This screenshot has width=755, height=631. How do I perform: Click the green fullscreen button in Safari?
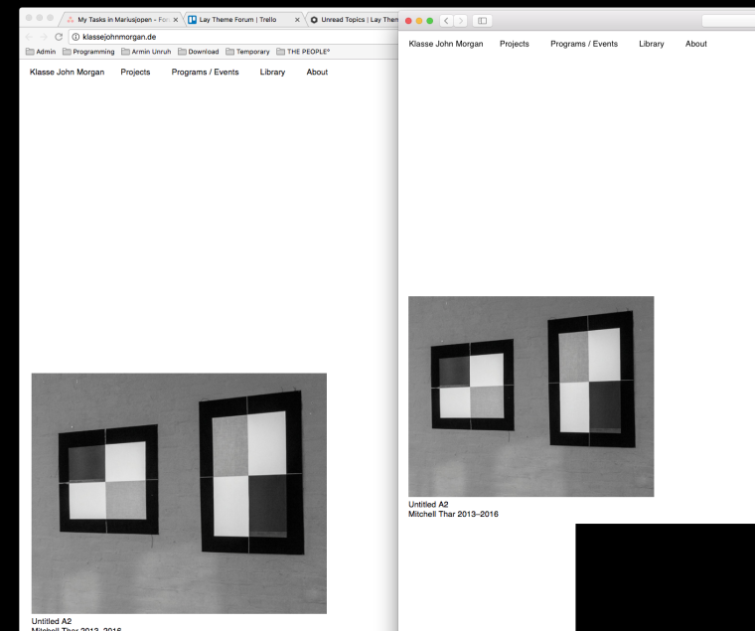(x=430, y=20)
